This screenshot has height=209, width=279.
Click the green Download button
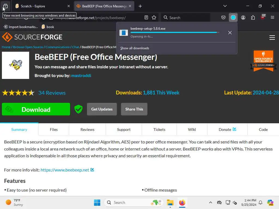36,109
